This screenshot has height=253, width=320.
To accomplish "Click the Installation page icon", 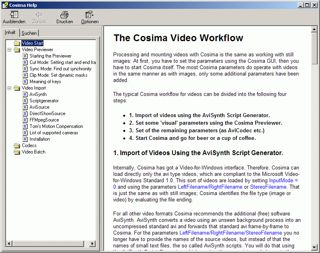I will [x=25, y=139].
